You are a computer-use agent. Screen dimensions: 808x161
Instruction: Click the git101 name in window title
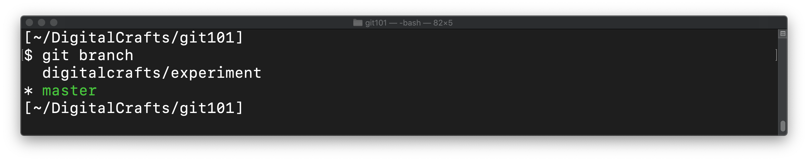pyautogui.click(x=376, y=23)
